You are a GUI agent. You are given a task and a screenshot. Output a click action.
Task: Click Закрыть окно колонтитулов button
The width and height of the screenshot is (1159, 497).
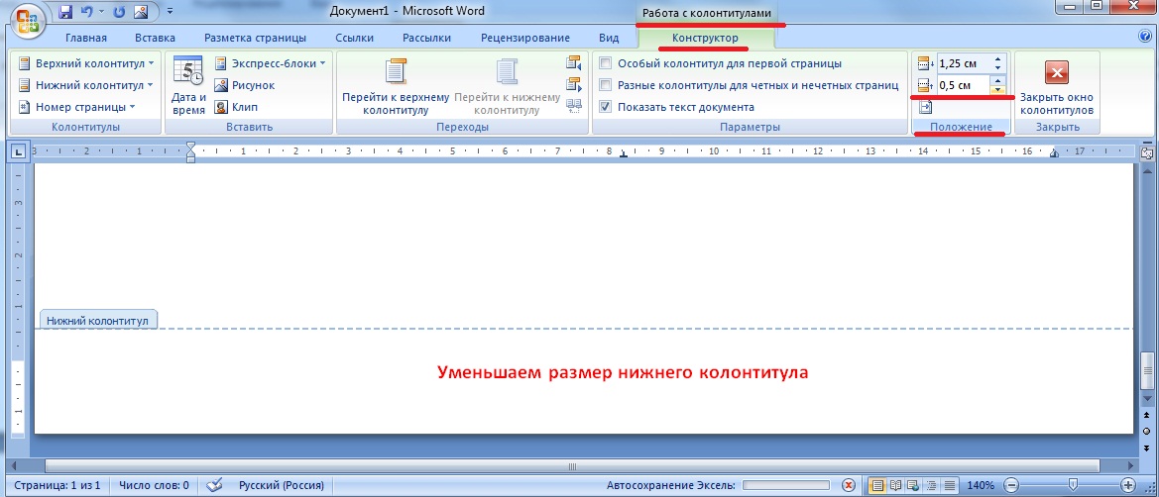1056,85
